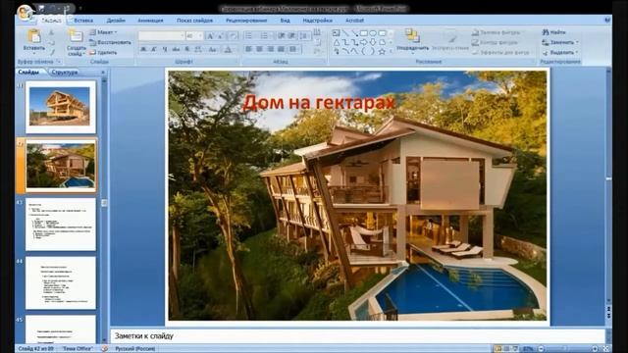Select the wooden-frame house slide thumbnail

pos(61,107)
